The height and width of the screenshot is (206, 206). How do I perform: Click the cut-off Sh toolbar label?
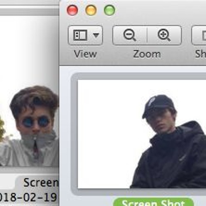click(x=201, y=54)
